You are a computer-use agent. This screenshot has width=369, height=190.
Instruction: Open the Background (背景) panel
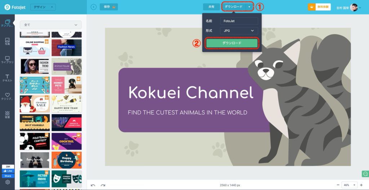click(7, 115)
